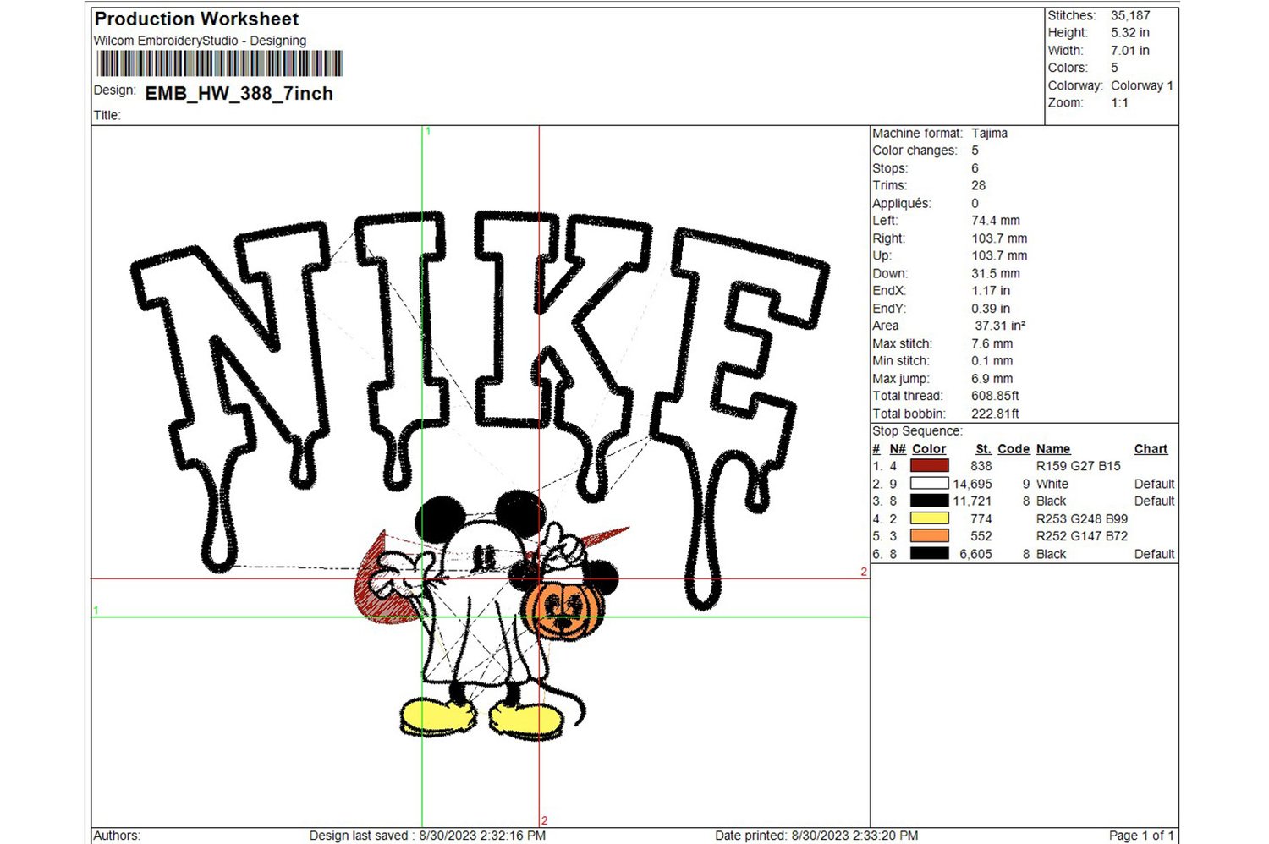This screenshot has width=1269, height=844.
Task: Select the stitch count 838
Action: [981, 466]
